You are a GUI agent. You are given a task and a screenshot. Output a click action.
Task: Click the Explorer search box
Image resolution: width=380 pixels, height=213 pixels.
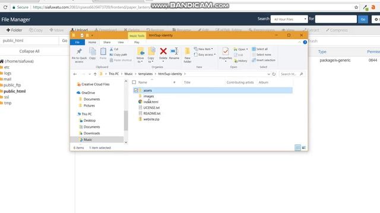pos(292,74)
